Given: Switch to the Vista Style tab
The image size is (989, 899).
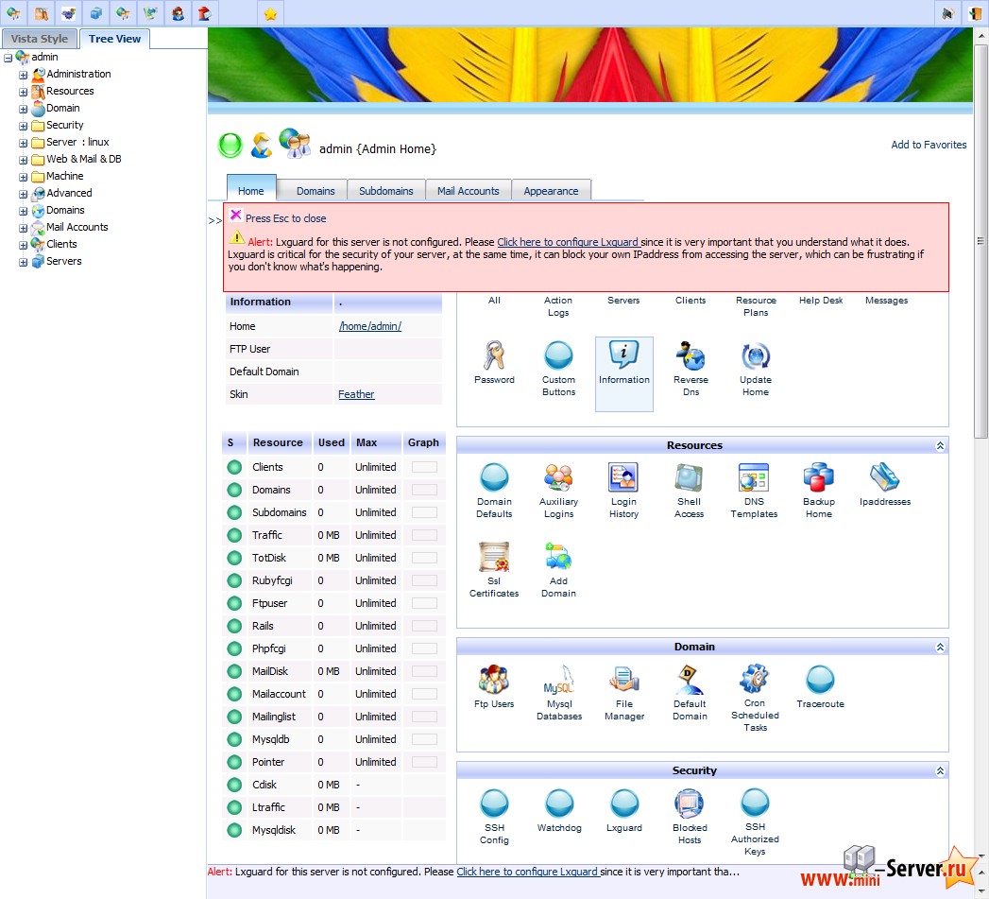Looking at the screenshot, I should pyautogui.click(x=40, y=39).
